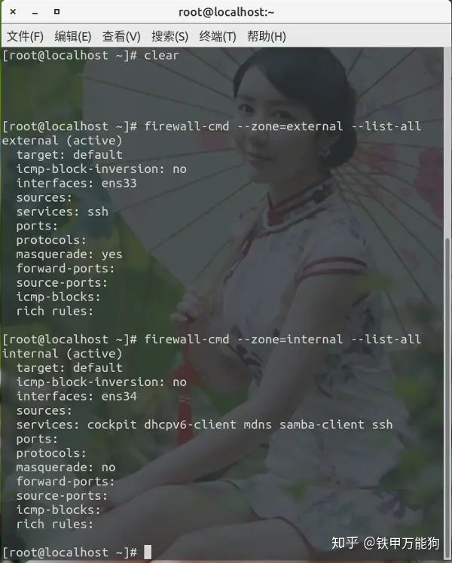Maximize the terminal window
This screenshot has height=563, width=452.
coord(56,12)
